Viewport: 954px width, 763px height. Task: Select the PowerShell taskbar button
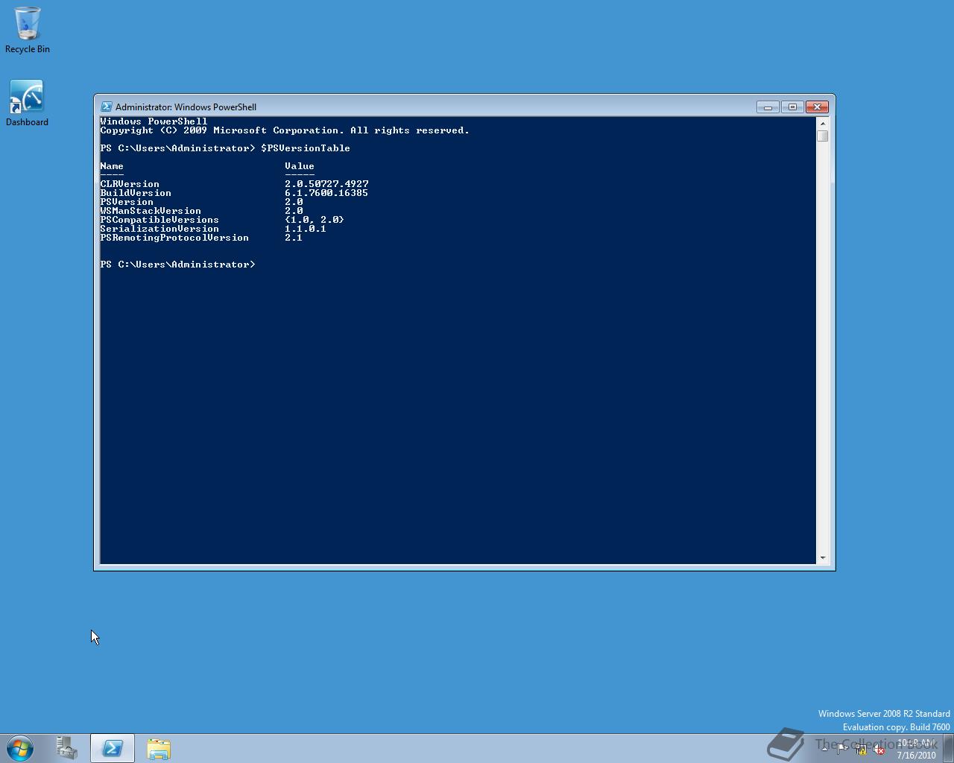(113, 748)
